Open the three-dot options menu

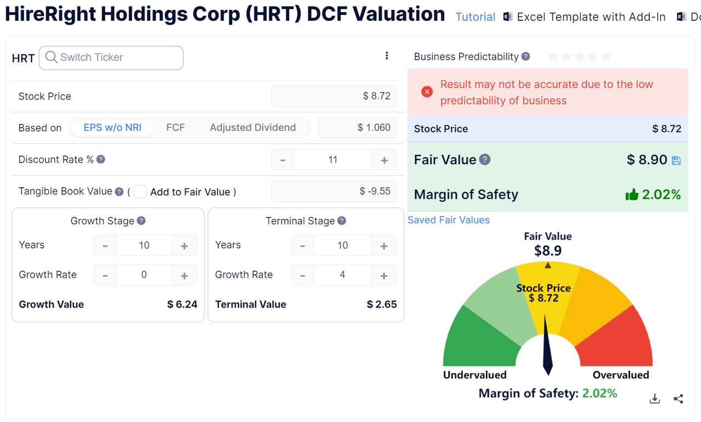coord(387,56)
